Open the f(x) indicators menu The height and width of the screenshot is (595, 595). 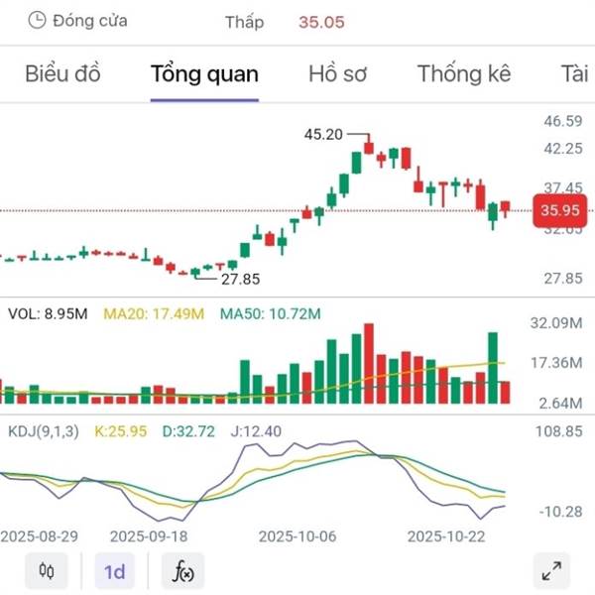pyautogui.click(x=182, y=571)
